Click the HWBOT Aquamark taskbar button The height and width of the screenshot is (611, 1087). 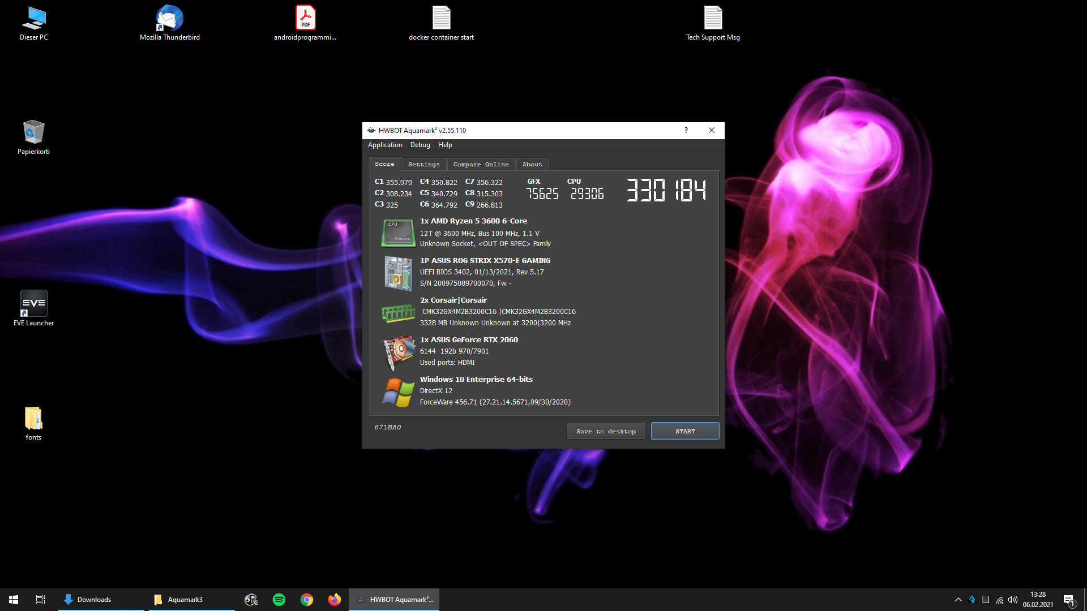coord(394,600)
